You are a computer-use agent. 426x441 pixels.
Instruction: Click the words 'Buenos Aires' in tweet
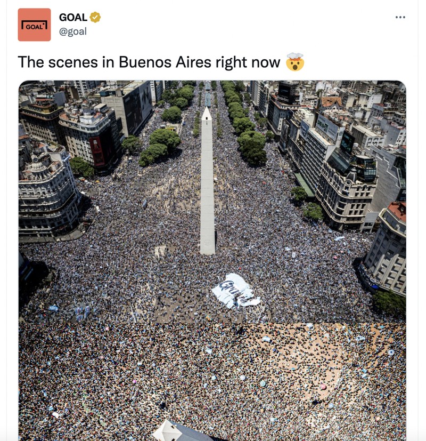(165, 62)
